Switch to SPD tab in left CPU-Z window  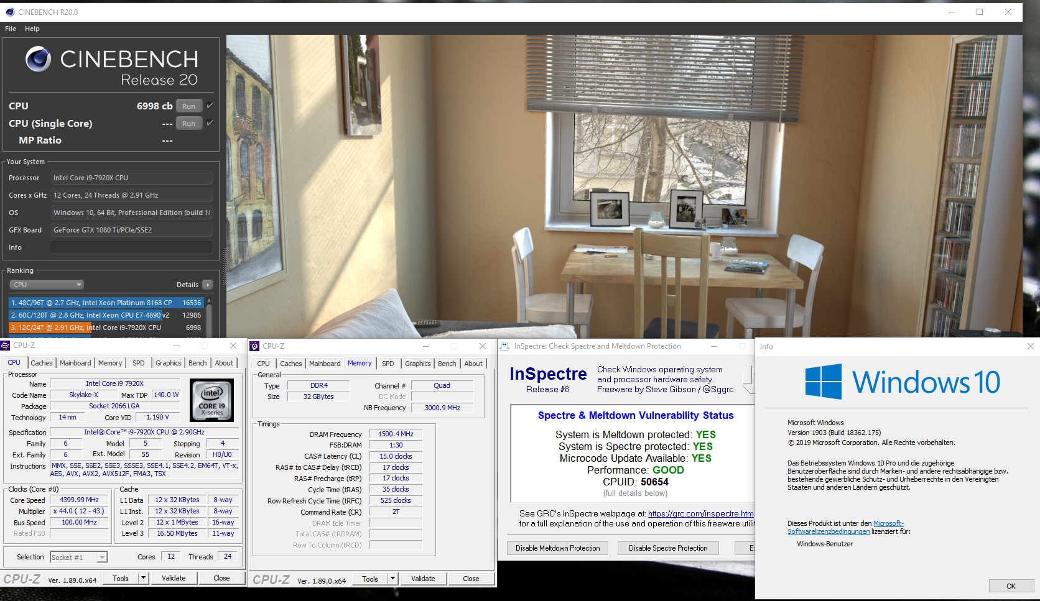(x=139, y=363)
